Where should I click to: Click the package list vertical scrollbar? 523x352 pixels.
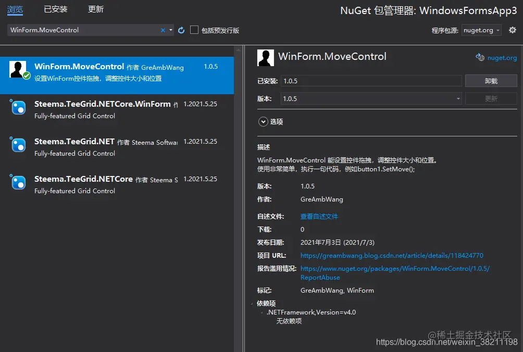tap(238, 198)
